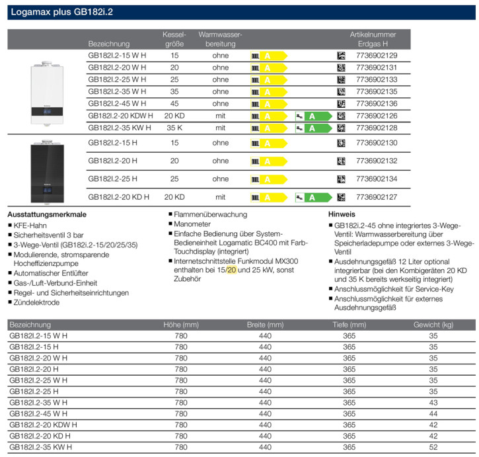Select article number 7736902132
Viewport: 479px width, 457px height.
click(x=377, y=161)
